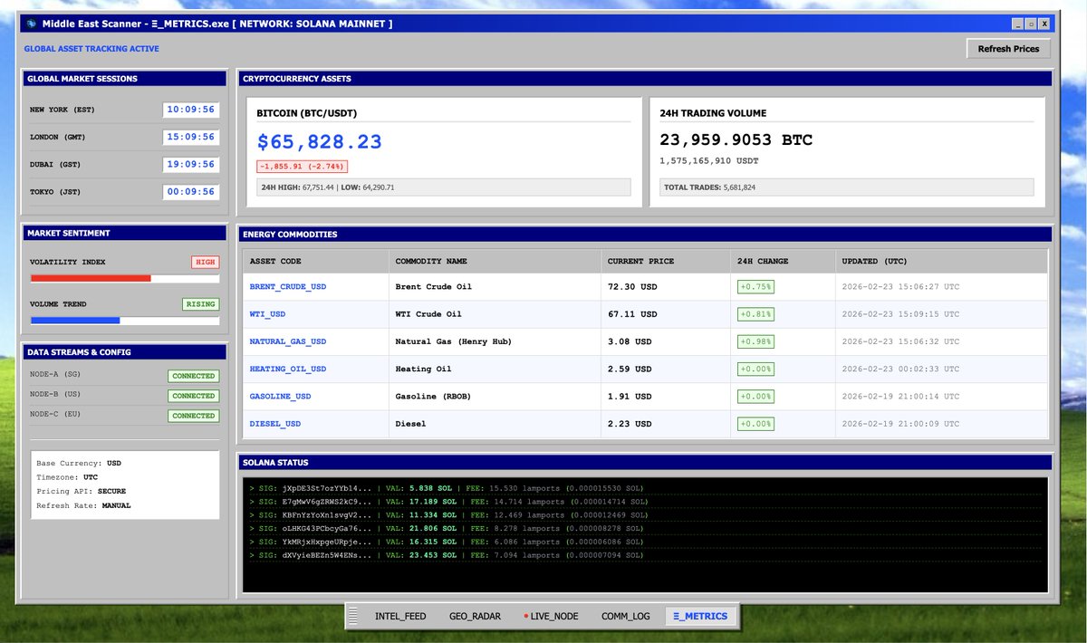
Task: Click the Timezone: UTC setting
Action: (x=67, y=477)
